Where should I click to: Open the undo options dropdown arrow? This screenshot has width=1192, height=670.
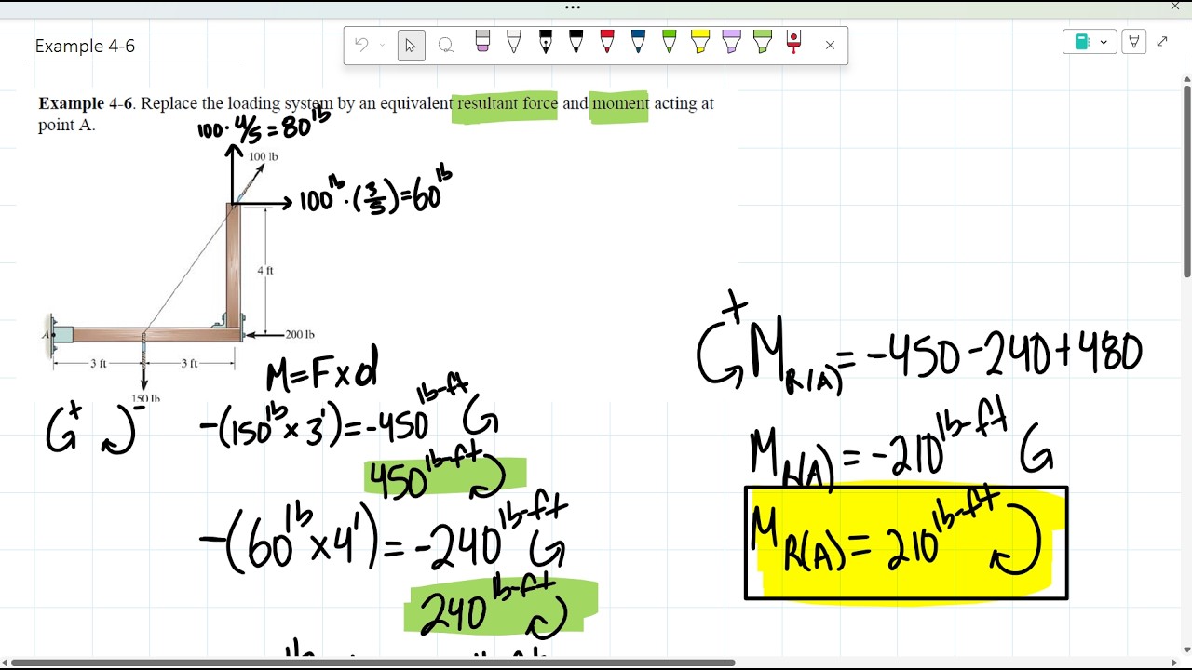[x=382, y=45]
